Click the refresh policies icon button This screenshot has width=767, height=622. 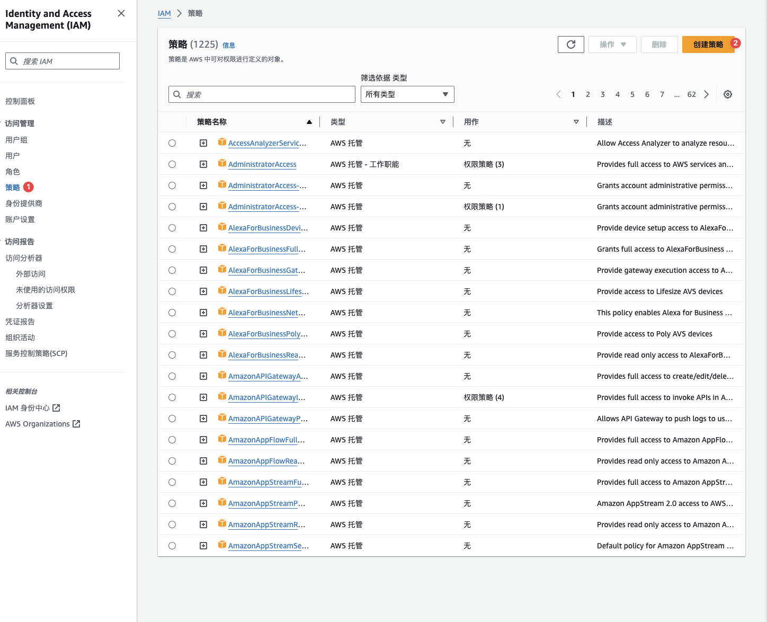click(x=571, y=45)
